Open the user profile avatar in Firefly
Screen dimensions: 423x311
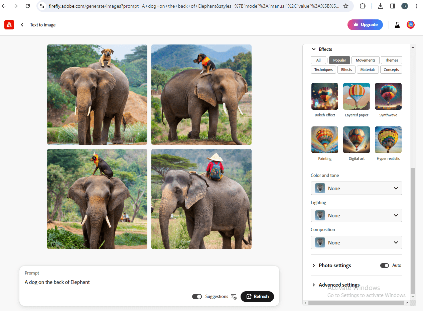(411, 25)
